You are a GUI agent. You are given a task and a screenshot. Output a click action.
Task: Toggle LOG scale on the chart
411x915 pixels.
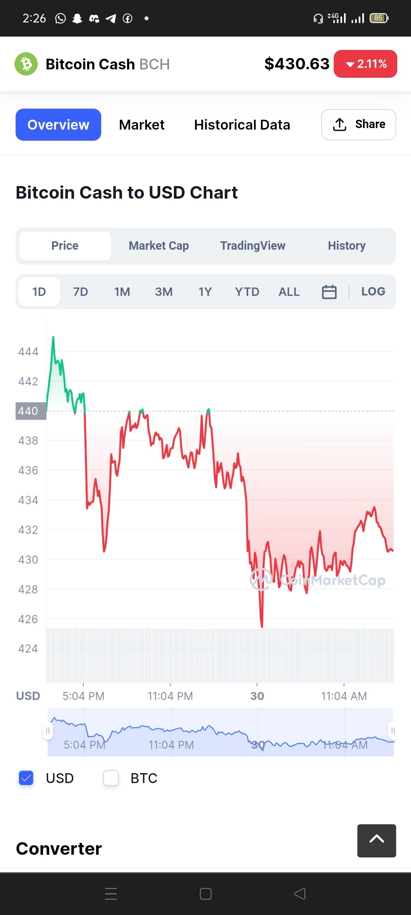(x=373, y=292)
